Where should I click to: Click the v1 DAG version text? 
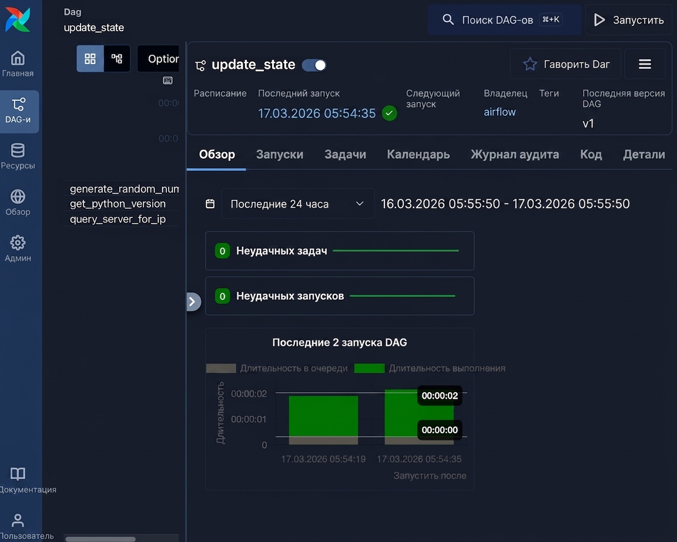588,123
